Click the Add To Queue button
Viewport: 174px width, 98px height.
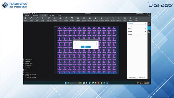coord(132,77)
